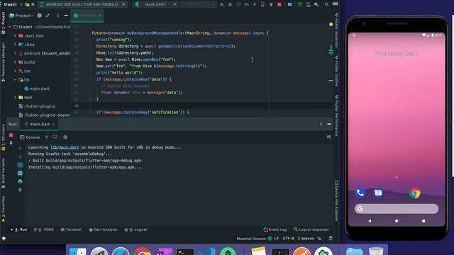The height and width of the screenshot is (255, 454).
Task: Click the run with coverage icon
Action: pos(238,5)
